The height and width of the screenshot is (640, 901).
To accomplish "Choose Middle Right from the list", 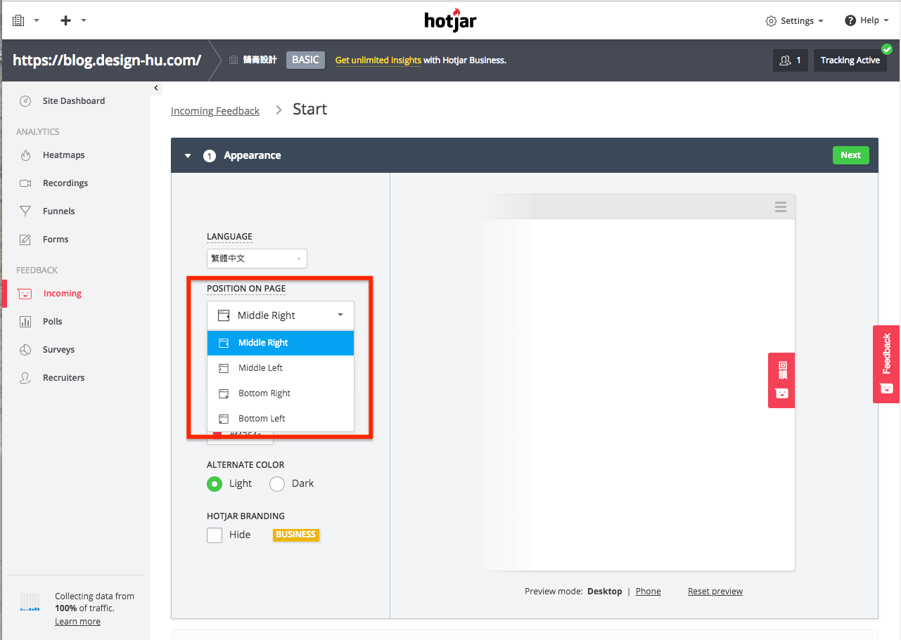I will click(x=281, y=343).
